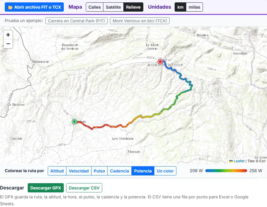Click the 256 W maximum power value

pos(256,171)
